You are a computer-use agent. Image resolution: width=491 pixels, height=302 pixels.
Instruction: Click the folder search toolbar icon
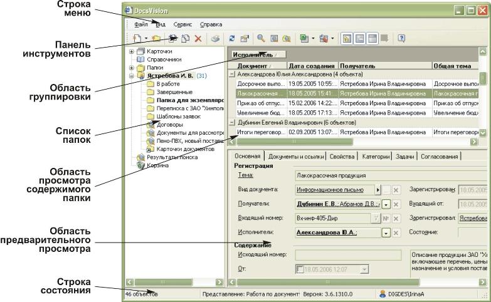click(x=286, y=38)
